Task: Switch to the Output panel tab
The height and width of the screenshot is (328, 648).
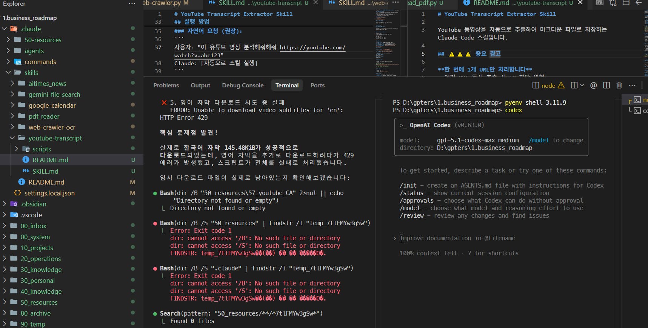Action: point(200,85)
